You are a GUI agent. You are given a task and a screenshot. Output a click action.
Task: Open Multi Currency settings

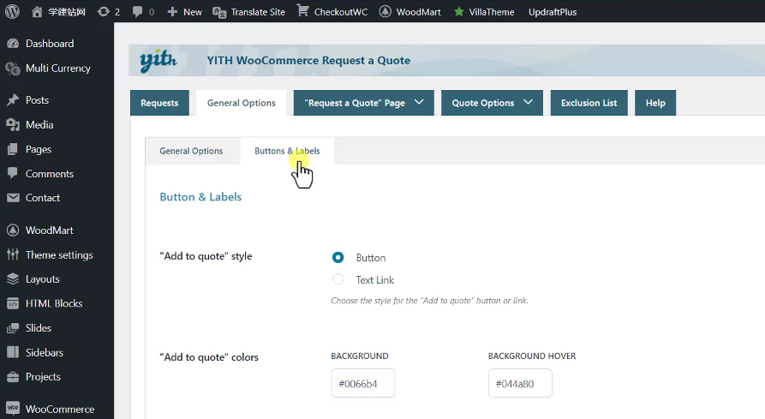(x=57, y=69)
